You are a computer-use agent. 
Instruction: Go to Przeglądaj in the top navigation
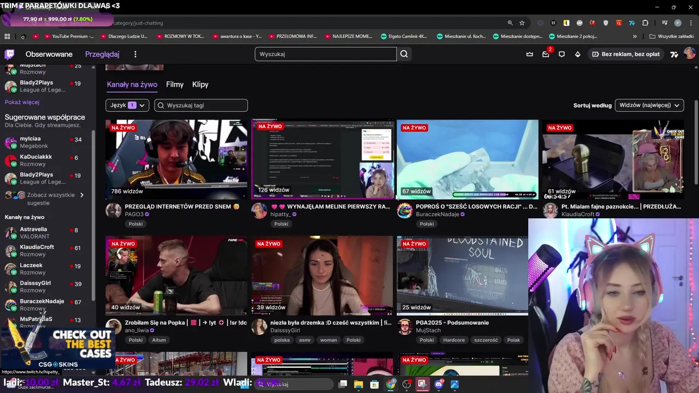point(102,54)
